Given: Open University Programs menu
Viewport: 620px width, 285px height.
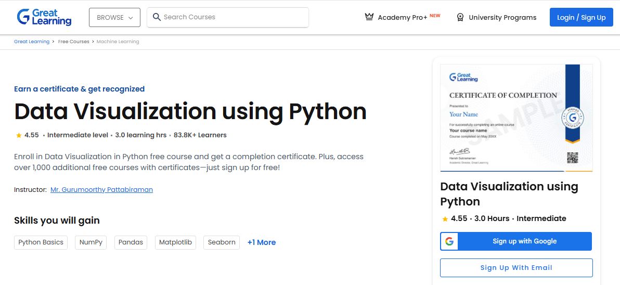Looking at the screenshot, I should pyautogui.click(x=502, y=17).
